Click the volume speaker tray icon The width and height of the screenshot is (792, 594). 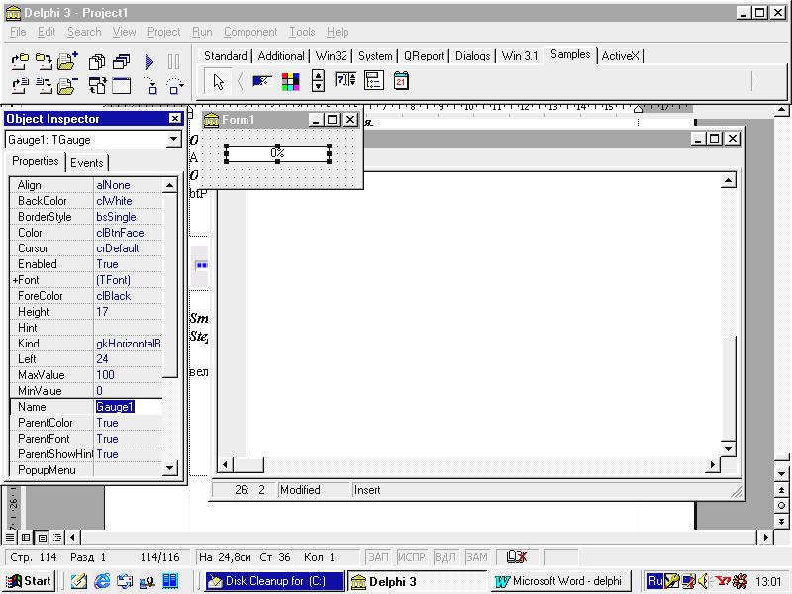click(x=705, y=581)
